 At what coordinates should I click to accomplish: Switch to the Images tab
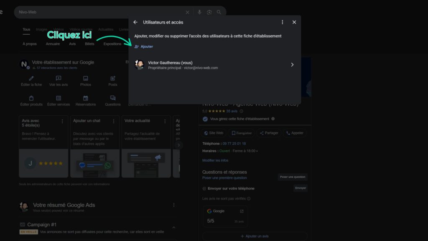(41, 30)
